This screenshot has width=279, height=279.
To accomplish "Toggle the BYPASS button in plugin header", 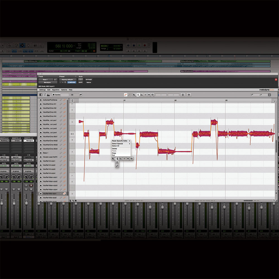I will [x=89, y=80].
